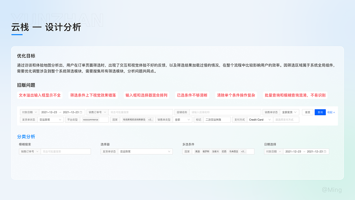Open the calendar icon in 日期选择 example
Image resolution: width=355 pixels, height=200 pixels.
tap(325, 151)
